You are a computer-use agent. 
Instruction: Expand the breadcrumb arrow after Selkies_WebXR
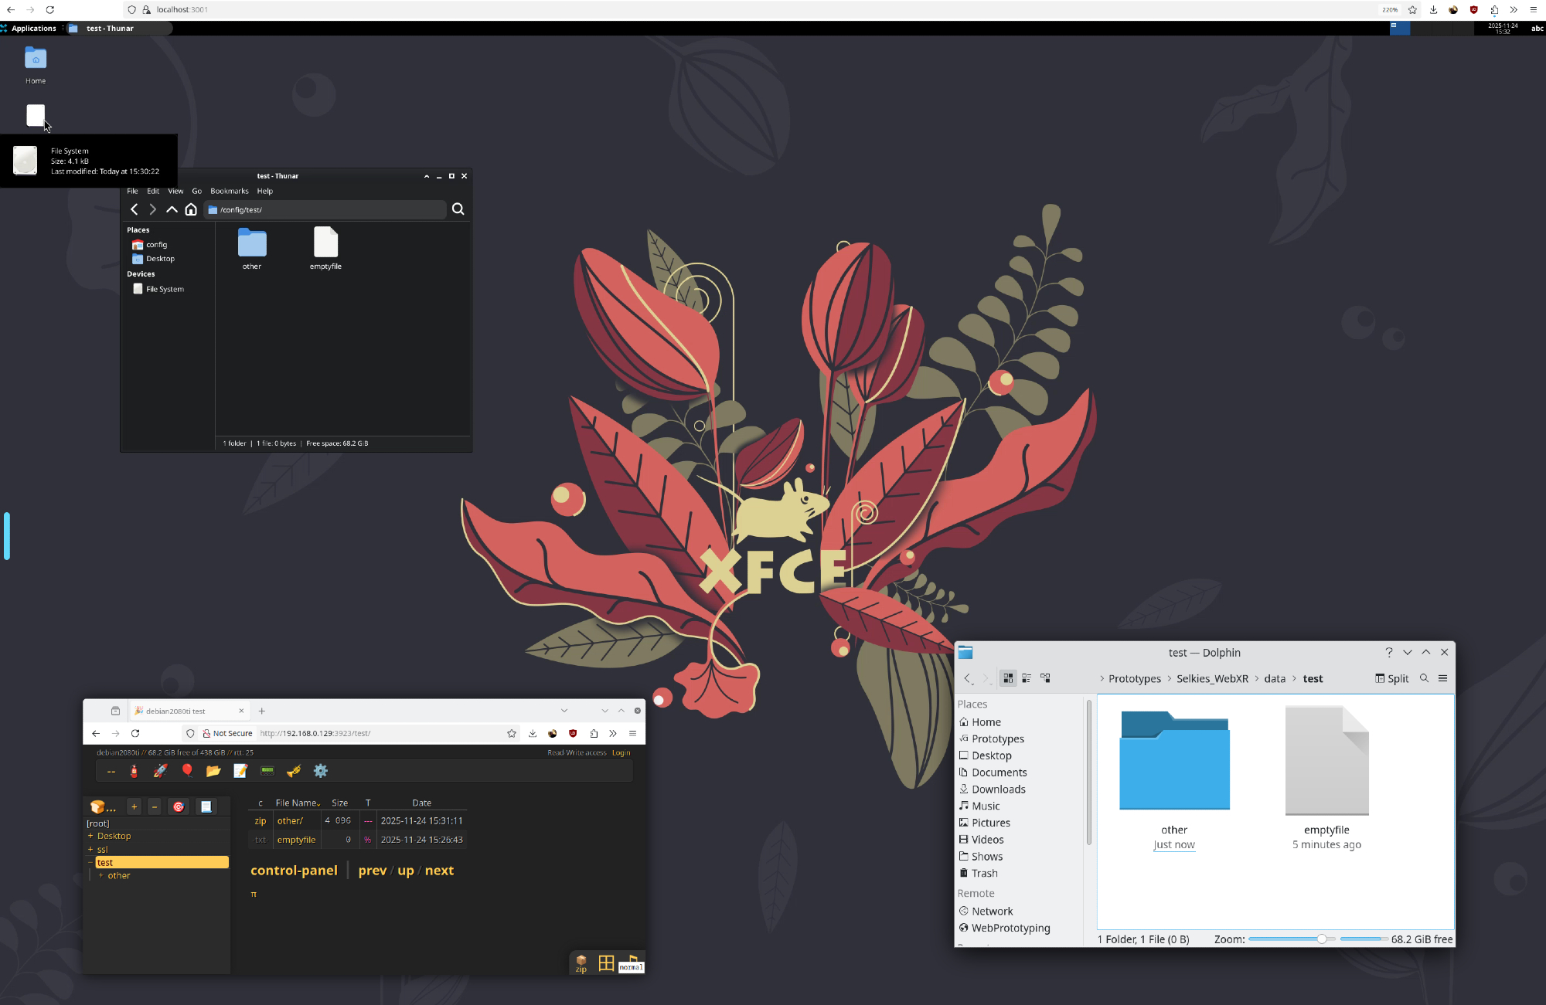click(x=1256, y=678)
